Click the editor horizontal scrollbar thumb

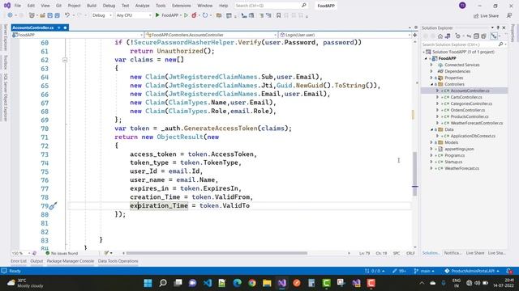tap(217, 253)
